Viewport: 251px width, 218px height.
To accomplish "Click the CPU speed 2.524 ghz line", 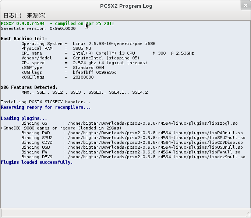I will tap(84, 63).
